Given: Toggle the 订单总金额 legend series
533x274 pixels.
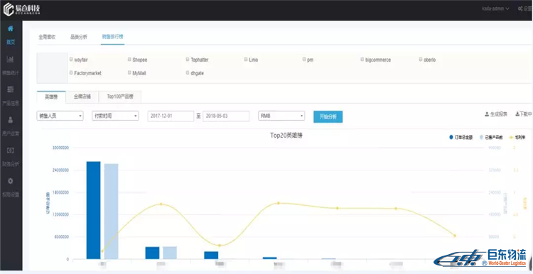Looking at the screenshot, I should [x=461, y=138].
